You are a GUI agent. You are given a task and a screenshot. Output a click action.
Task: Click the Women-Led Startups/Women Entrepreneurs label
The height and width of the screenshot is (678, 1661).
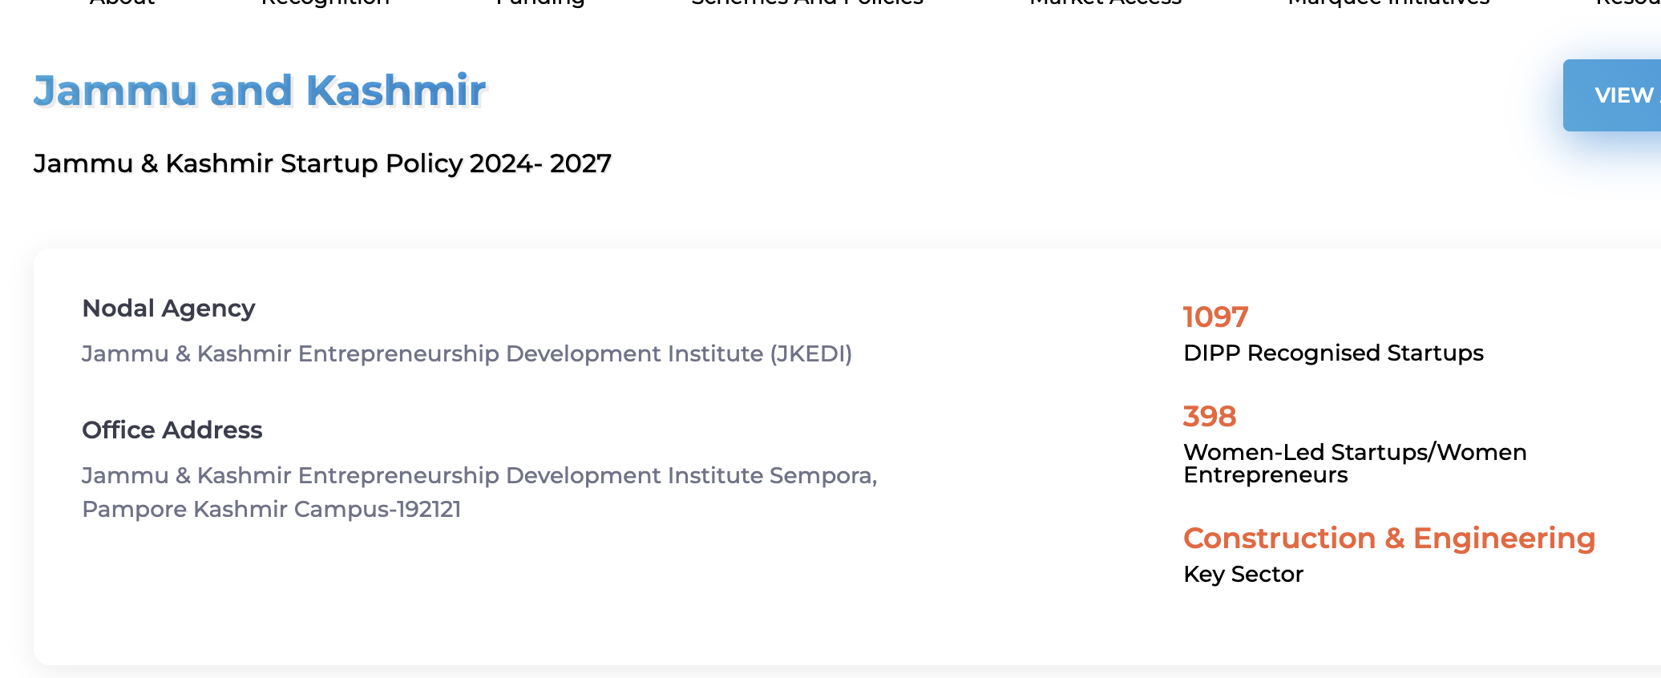1355,463
